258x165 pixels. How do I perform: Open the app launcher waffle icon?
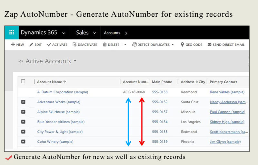[12, 32]
